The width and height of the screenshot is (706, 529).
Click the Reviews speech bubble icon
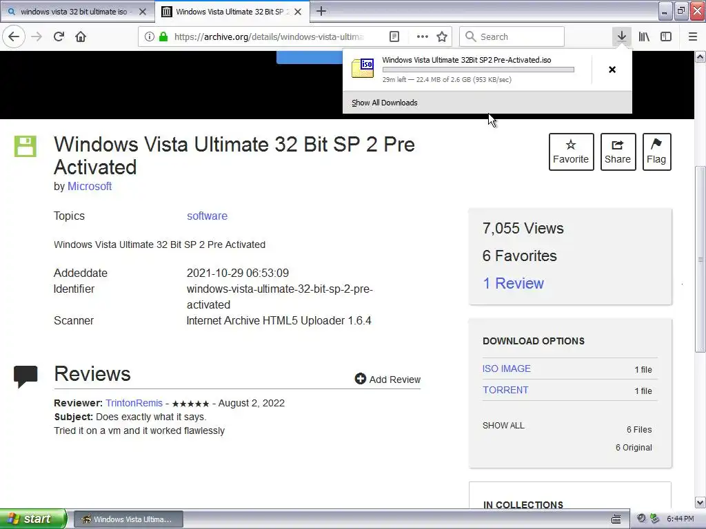click(26, 377)
